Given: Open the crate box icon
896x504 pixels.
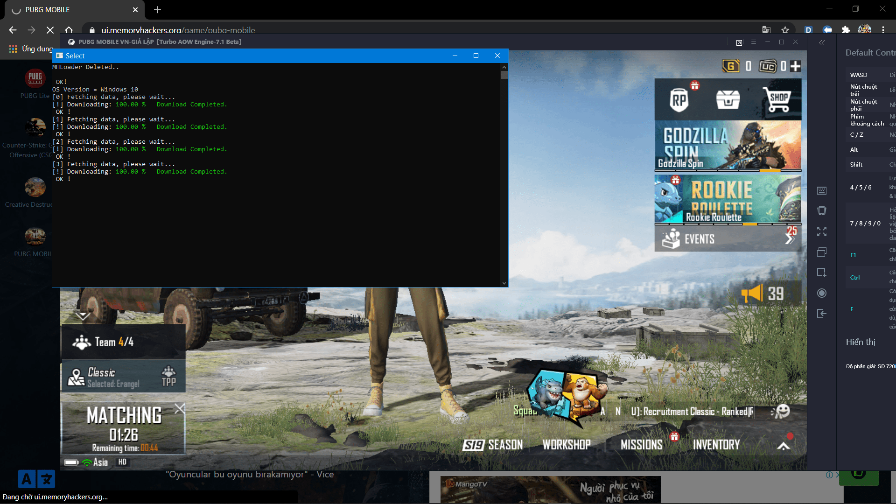Looking at the screenshot, I should pyautogui.click(x=728, y=99).
